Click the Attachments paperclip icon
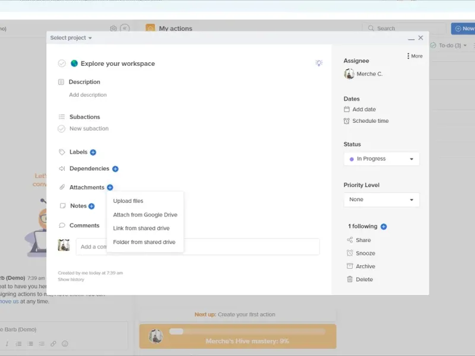Viewport: 475px width, 356px height. [62, 187]
